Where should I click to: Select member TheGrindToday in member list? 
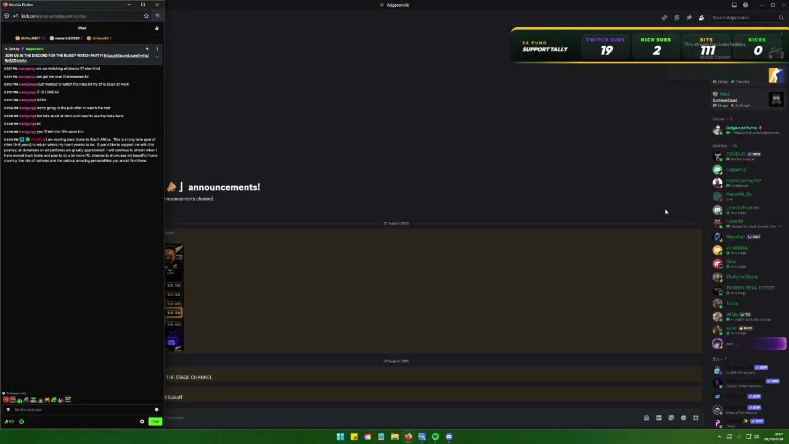coord(749,277)
